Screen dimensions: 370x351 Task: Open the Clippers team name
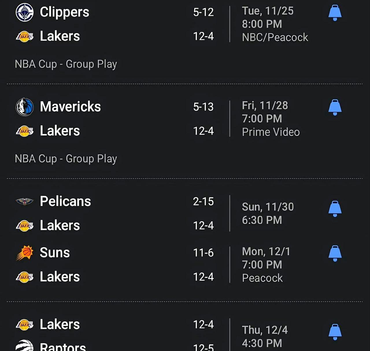pyautogui.click(x=64, y=12)
